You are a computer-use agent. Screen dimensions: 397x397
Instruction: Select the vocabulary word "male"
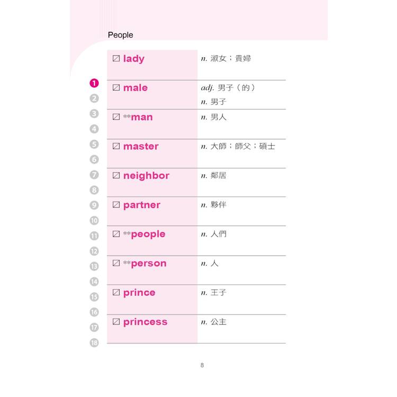click(135, 88)
